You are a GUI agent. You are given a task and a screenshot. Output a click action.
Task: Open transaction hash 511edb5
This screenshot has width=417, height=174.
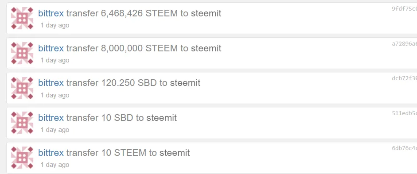(404, 113)
